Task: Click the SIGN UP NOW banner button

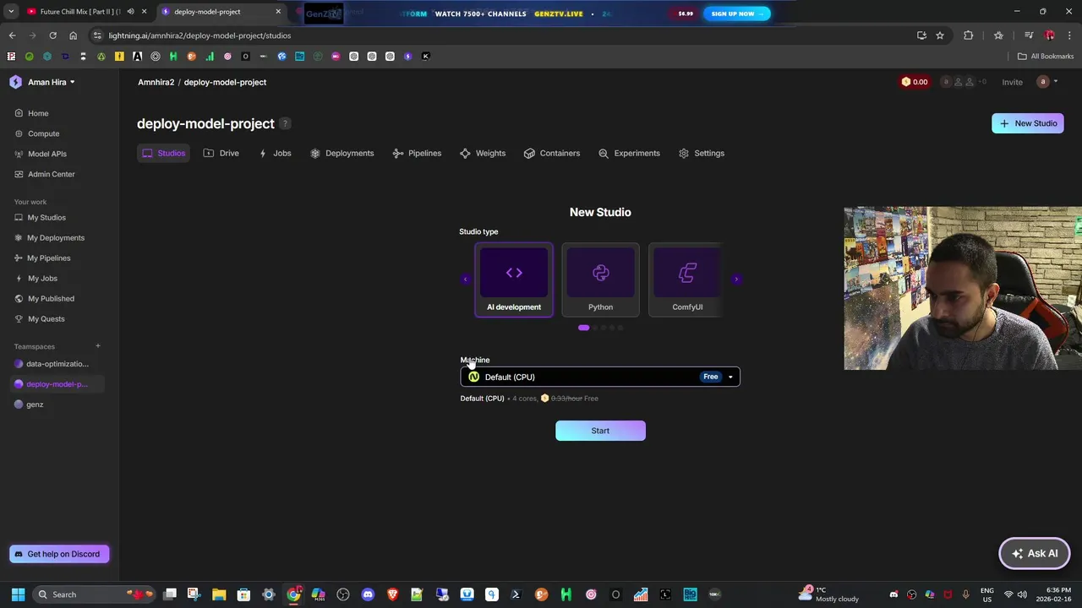Action: pos(735,14)
